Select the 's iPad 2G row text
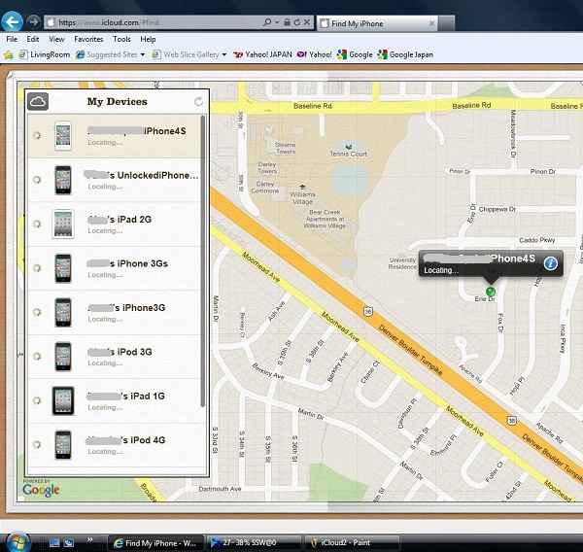The height and width of the screenshot is (552, 583). [130, 220]
